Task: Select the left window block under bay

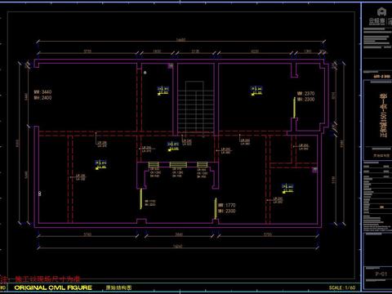Action: coord(154,164)
